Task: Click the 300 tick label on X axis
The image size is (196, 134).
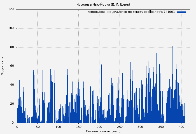Action: click(140, 127)
